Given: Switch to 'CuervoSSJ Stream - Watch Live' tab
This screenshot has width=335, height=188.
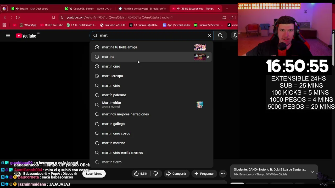Looking at the screenshot, I should tap(89, 9).
